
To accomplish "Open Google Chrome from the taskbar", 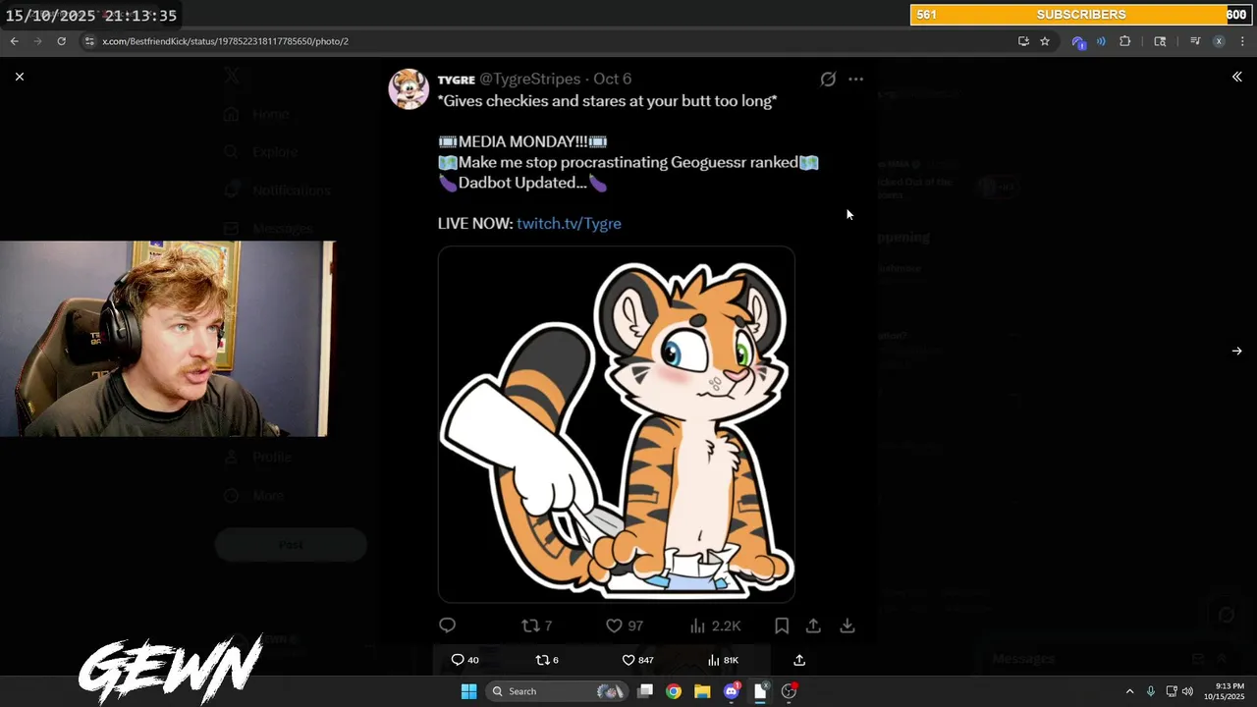I will point(674,691).
